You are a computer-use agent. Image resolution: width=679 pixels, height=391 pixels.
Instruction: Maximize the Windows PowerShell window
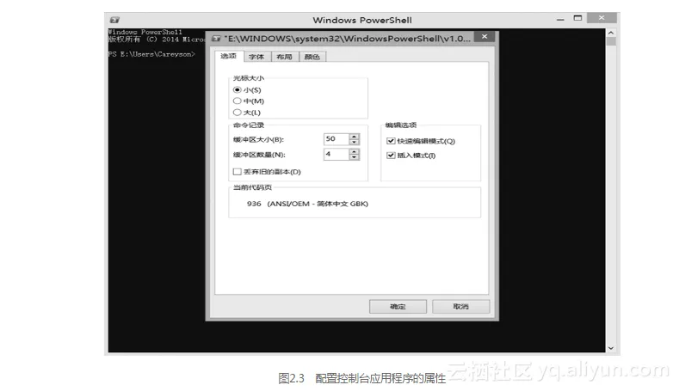click(x=577, y=18)
